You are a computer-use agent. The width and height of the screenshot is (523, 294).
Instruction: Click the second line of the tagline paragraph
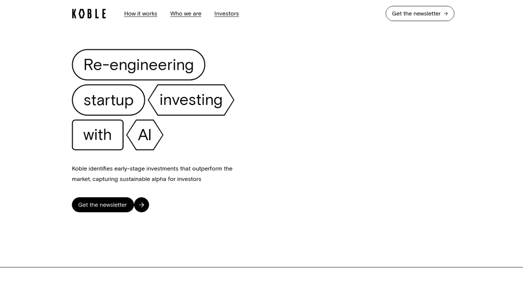click(136, 179)
